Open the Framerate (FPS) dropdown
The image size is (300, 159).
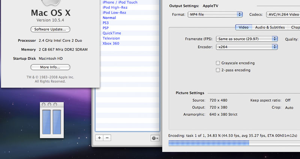[247, 39]
